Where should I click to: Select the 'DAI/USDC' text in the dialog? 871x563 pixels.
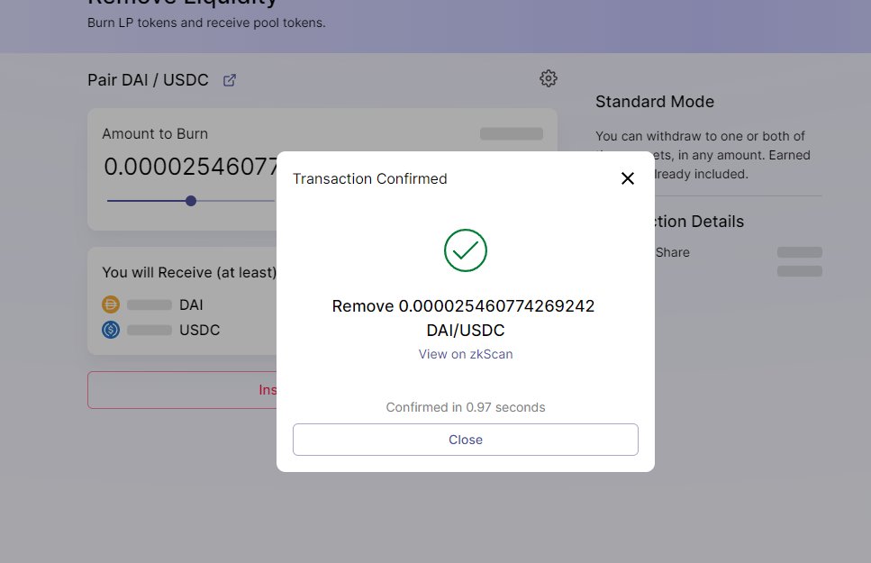pyautogui.click(x=466, y=330)
